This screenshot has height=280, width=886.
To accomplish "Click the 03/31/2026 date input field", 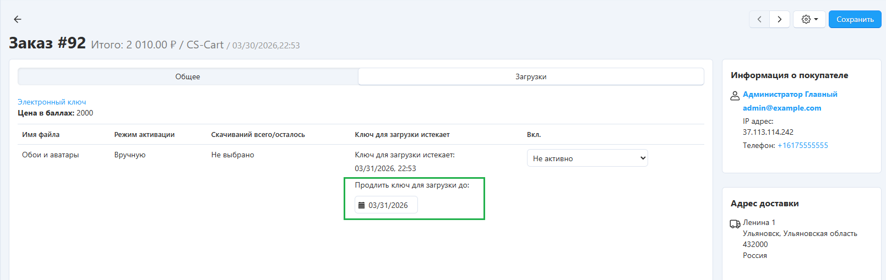I will pyautogui.click(x=388, y=205).
